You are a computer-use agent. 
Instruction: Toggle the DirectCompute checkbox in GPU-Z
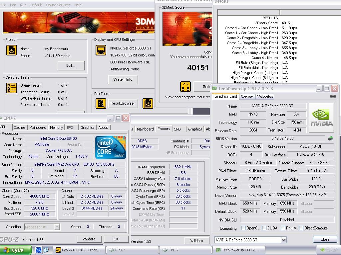[x=301, y=228]
